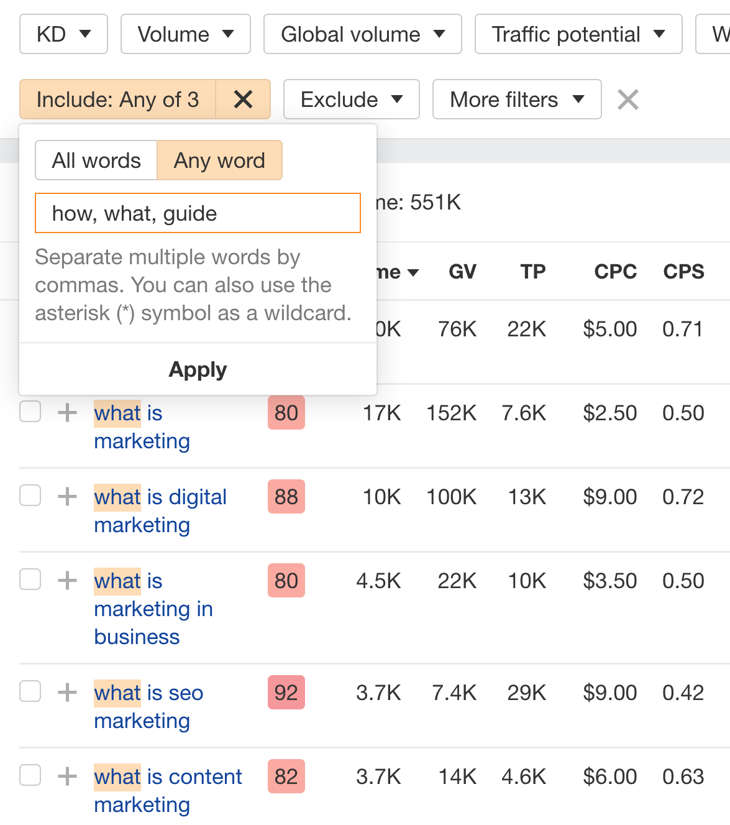Expand the Exclude filter dropdown
This screenshot has width=730, height=825.
coord(351,99)
